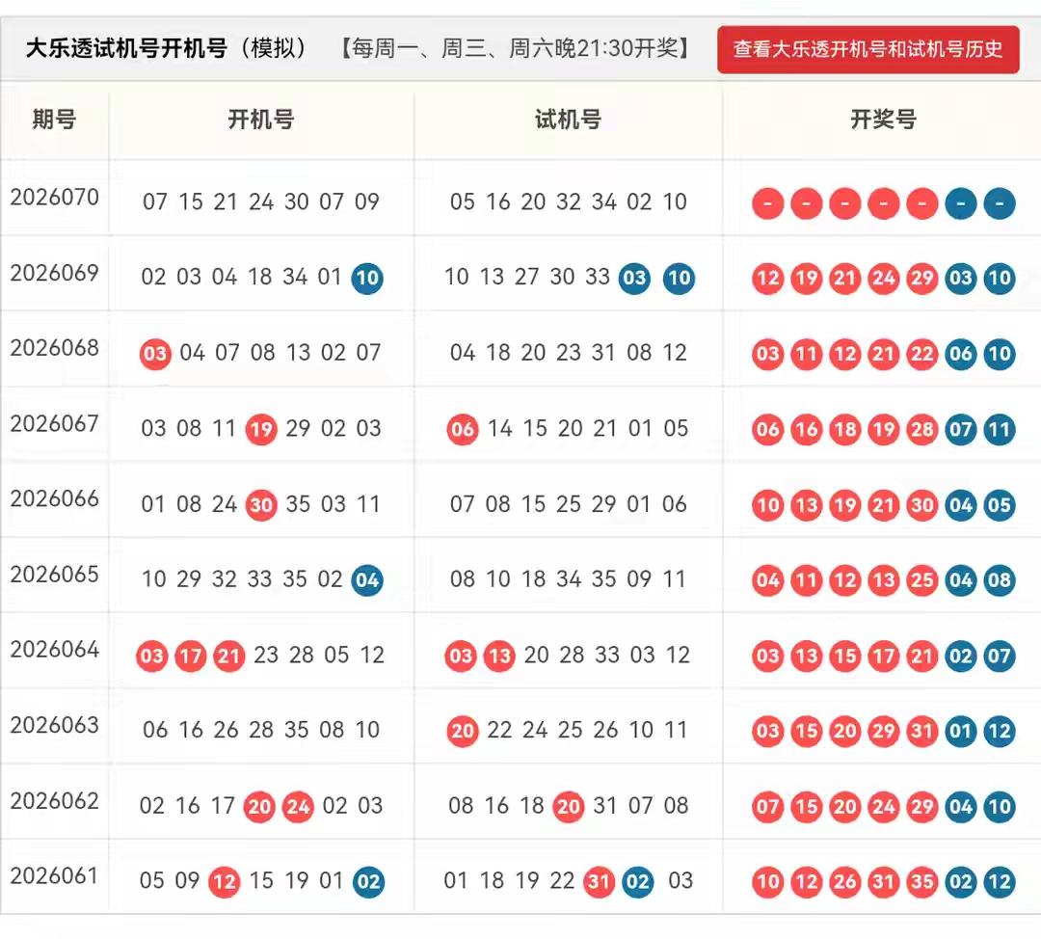Select issue number 2026062
This screenshot has width=1041, height=939.
pos(54,801)
